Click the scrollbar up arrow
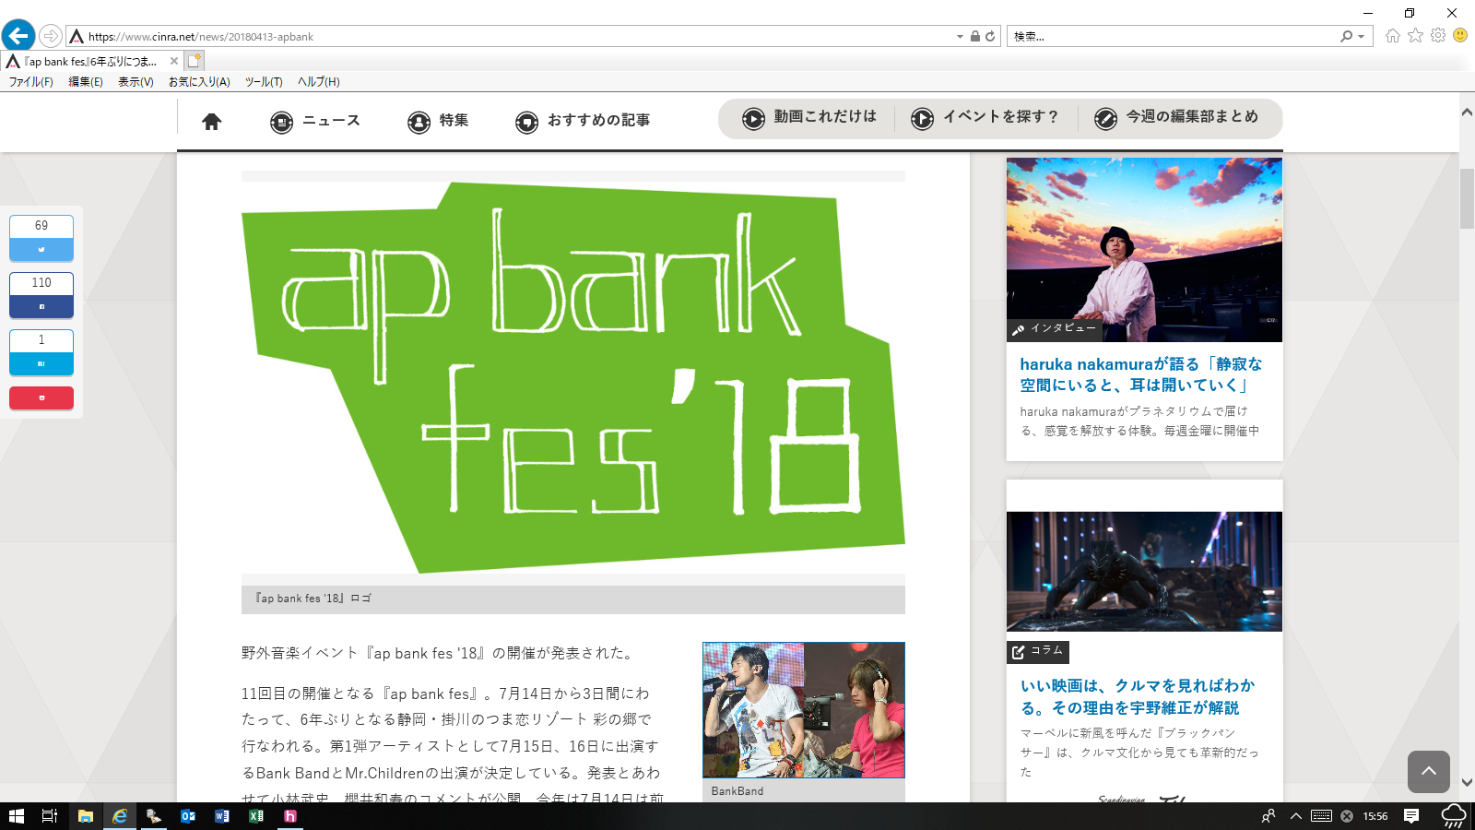The height and width of the screenshot is (830, 1475). [x=1467, y=112]
